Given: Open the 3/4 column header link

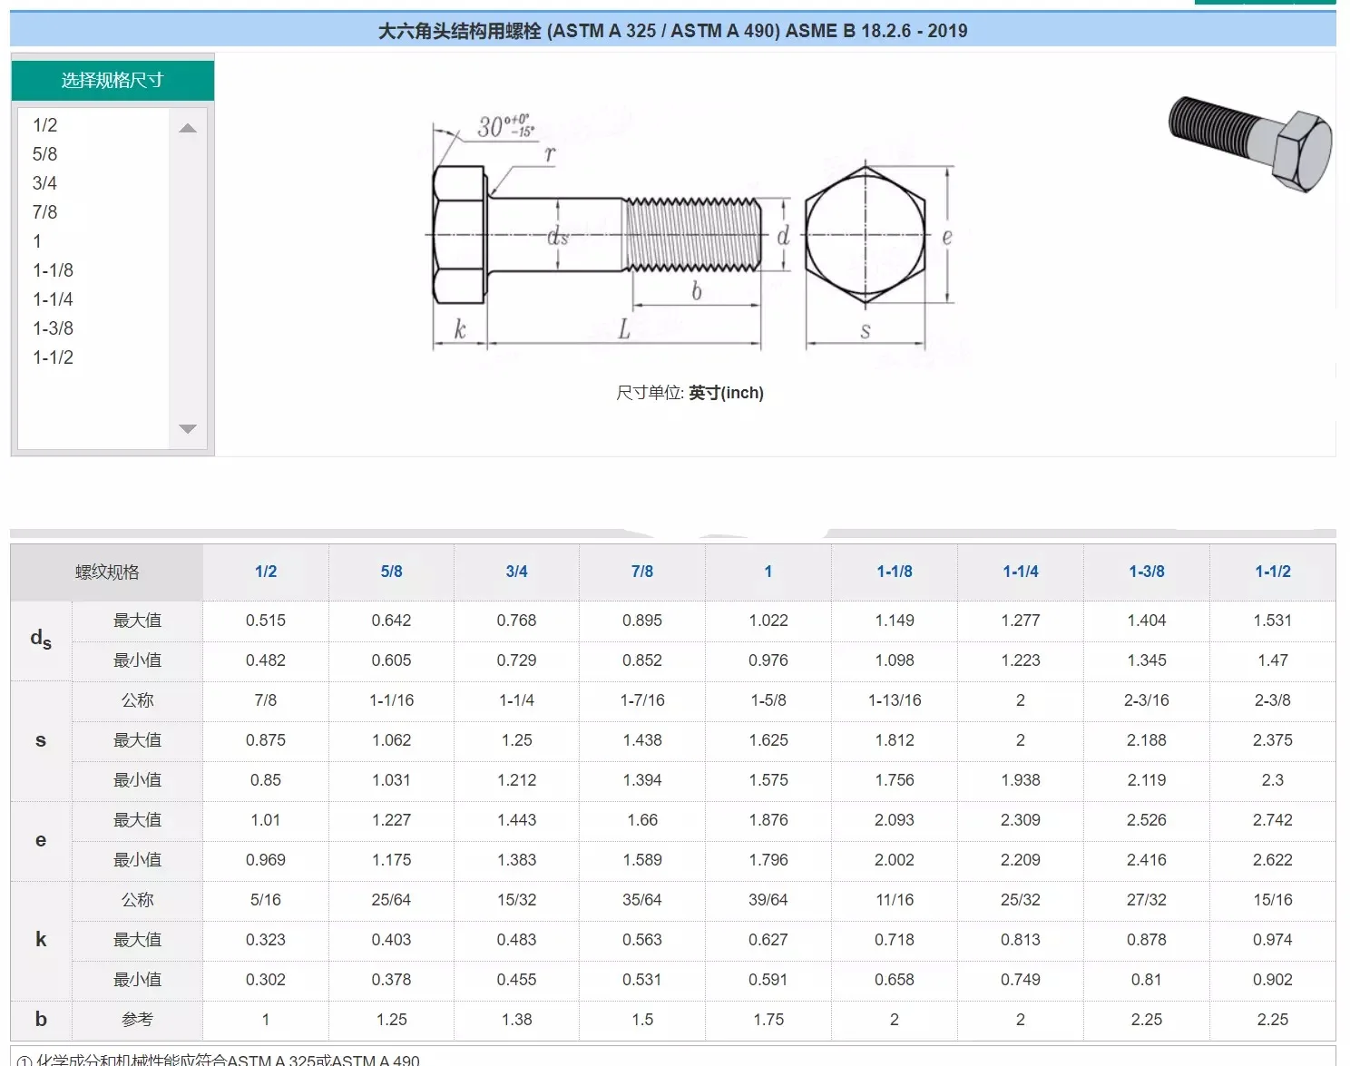Looking at the screenshot, I should (x=516, y=572).
